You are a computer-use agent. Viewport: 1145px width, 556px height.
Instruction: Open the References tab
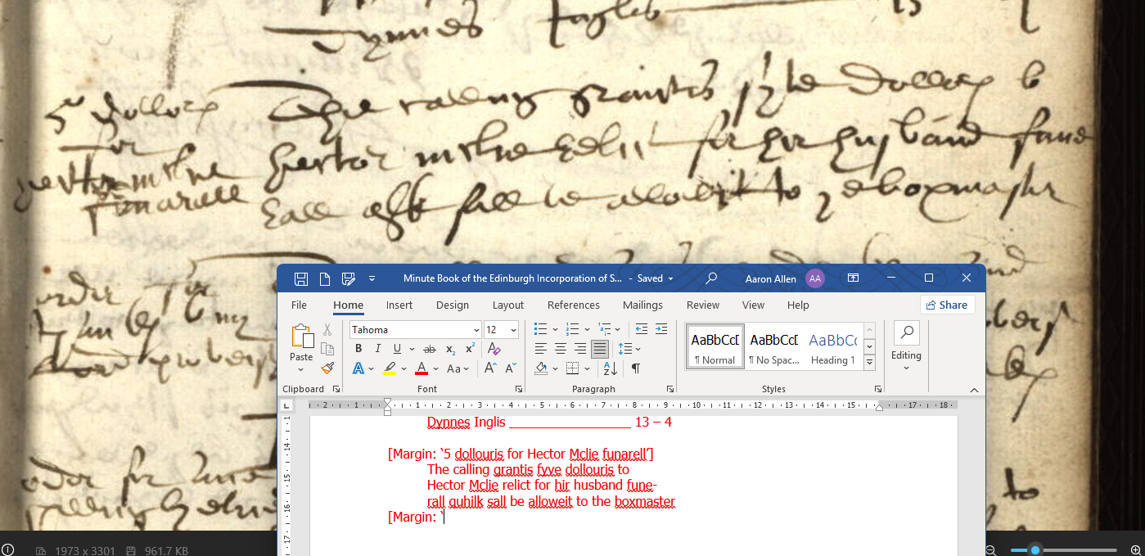tap(573, 305)
